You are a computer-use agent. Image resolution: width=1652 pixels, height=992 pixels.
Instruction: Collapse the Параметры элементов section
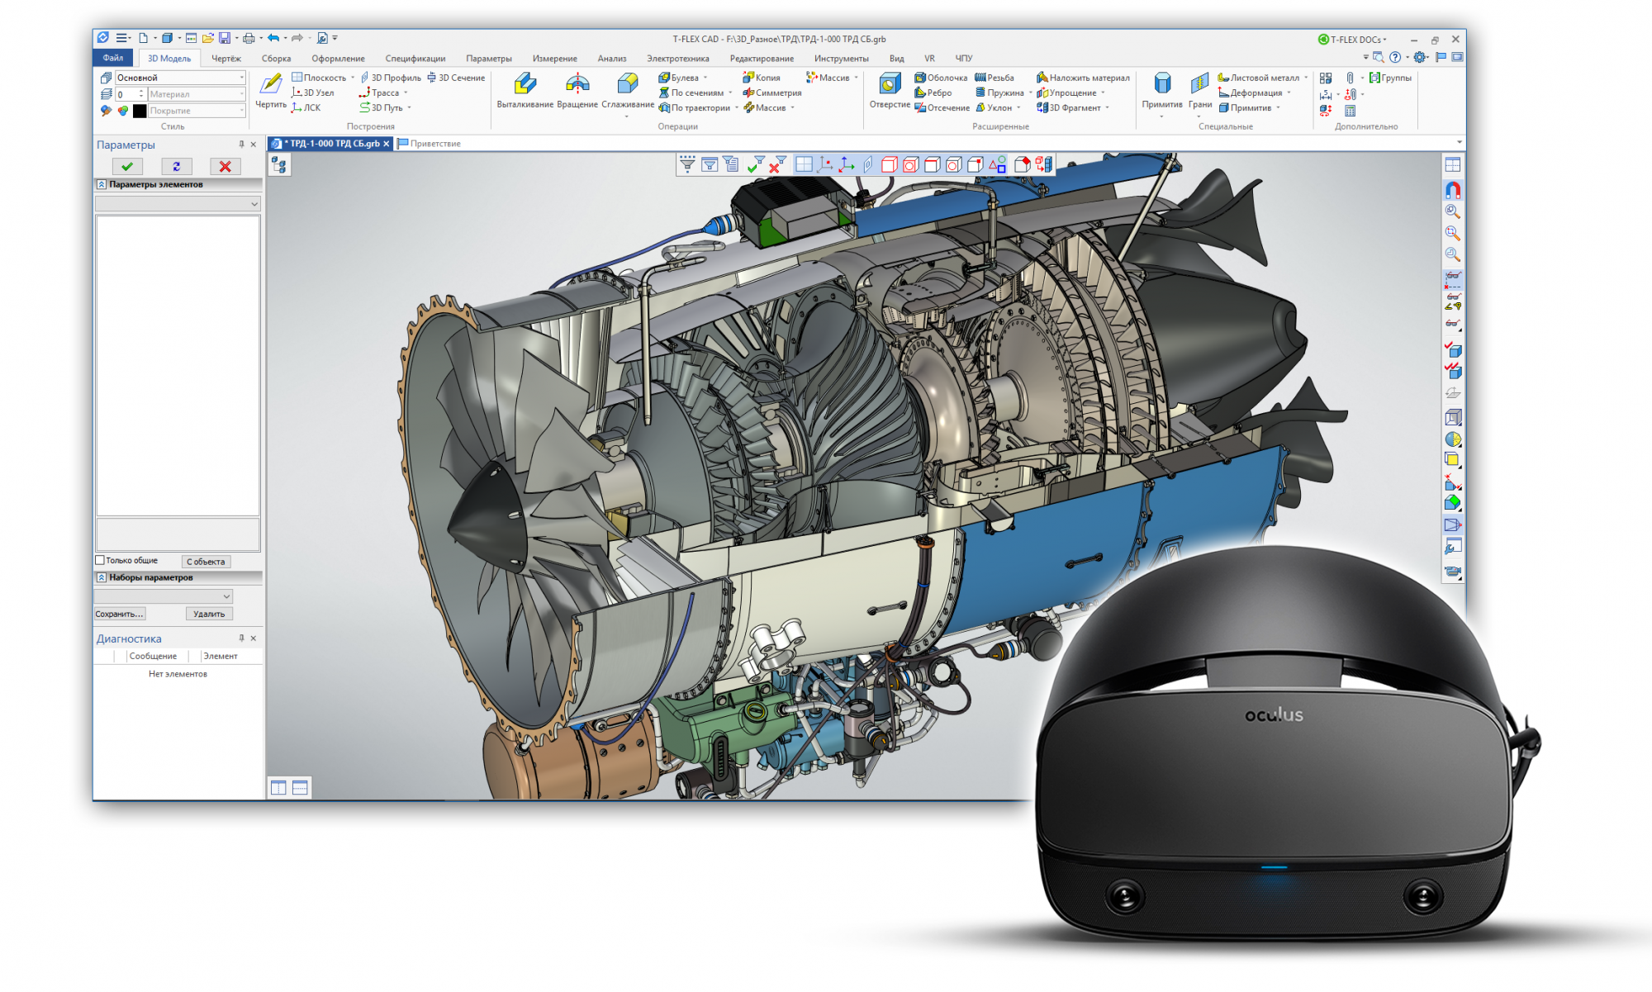(x=102, y=184)
